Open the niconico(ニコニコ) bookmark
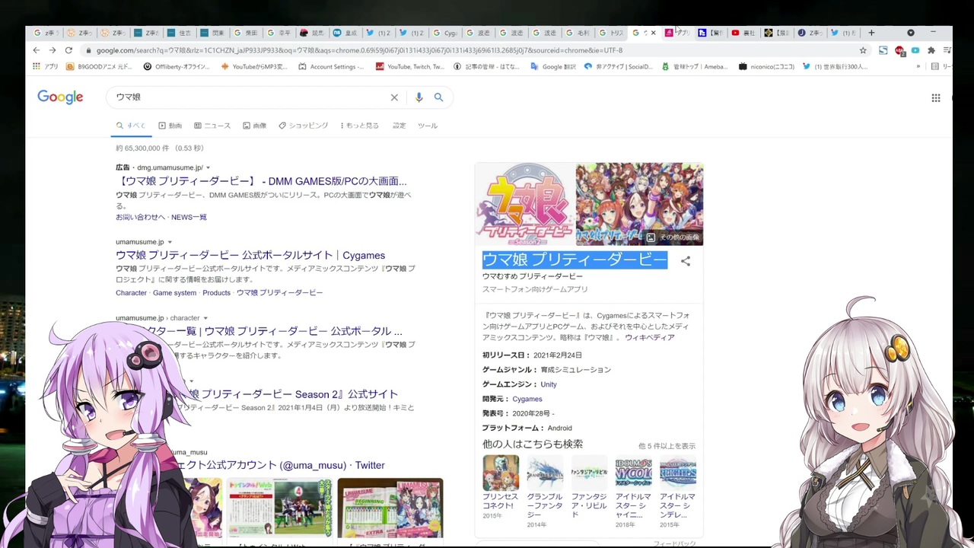The image size is (974, 548). 766,66
